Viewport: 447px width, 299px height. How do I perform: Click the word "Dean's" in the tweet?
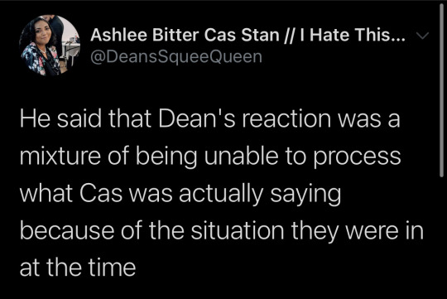(197, 118)
